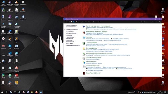Open the Система heading link
168x94 pixels.
[x=89, y=37]
